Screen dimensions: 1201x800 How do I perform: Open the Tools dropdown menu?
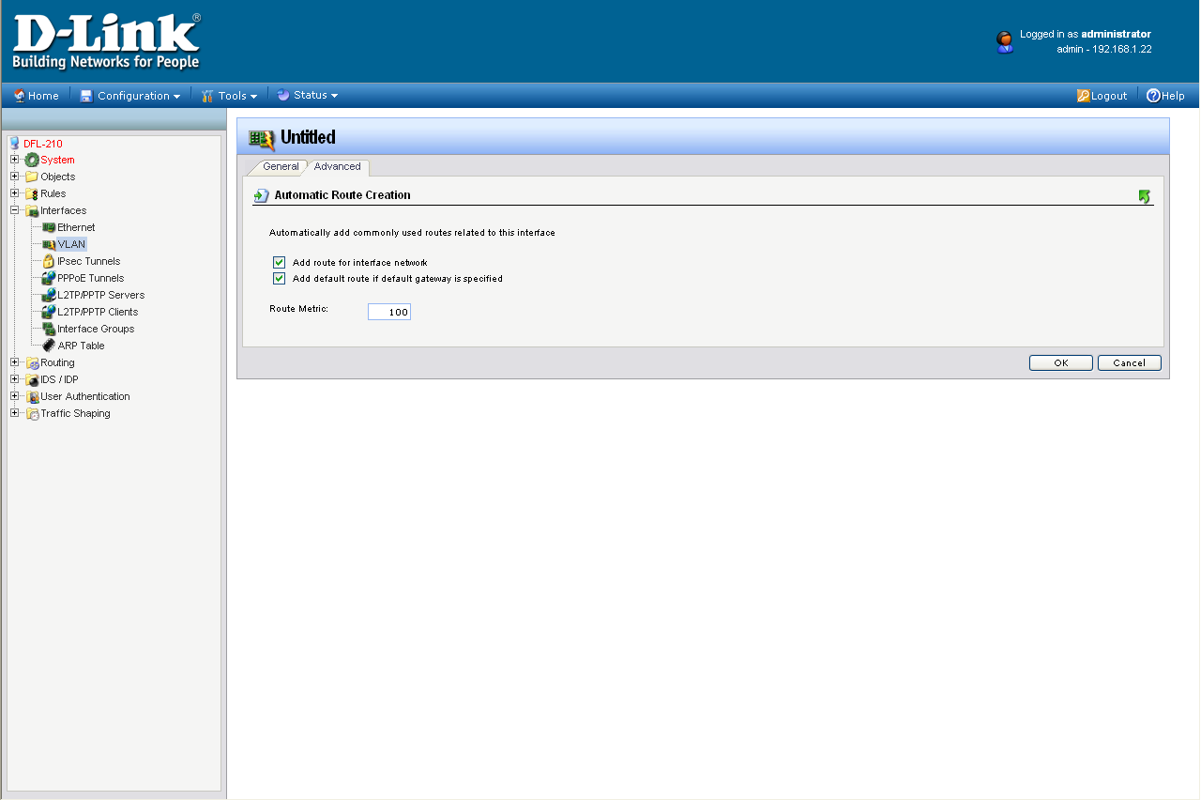point(230,96)
